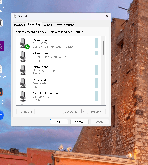
Task: Click the XSplit Audio Broadcaster device icon
Action: click(23, 83)
